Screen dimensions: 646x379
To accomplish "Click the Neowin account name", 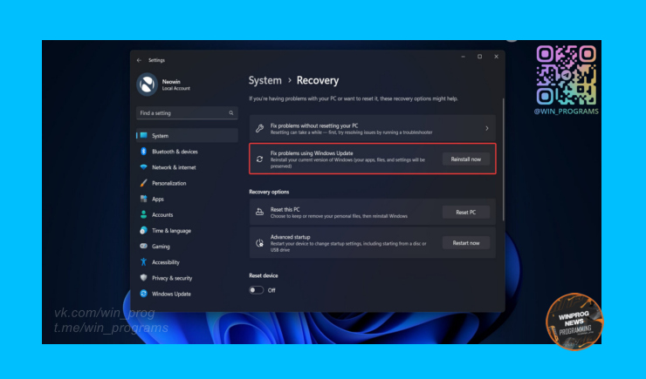I will (x=171, y=81).
